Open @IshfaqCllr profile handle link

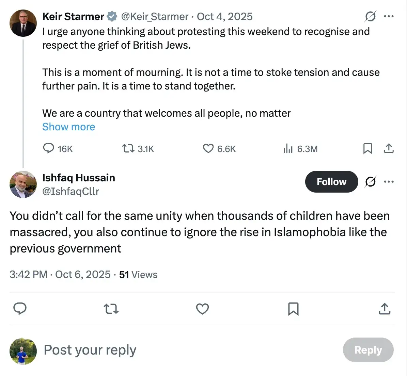71,191
